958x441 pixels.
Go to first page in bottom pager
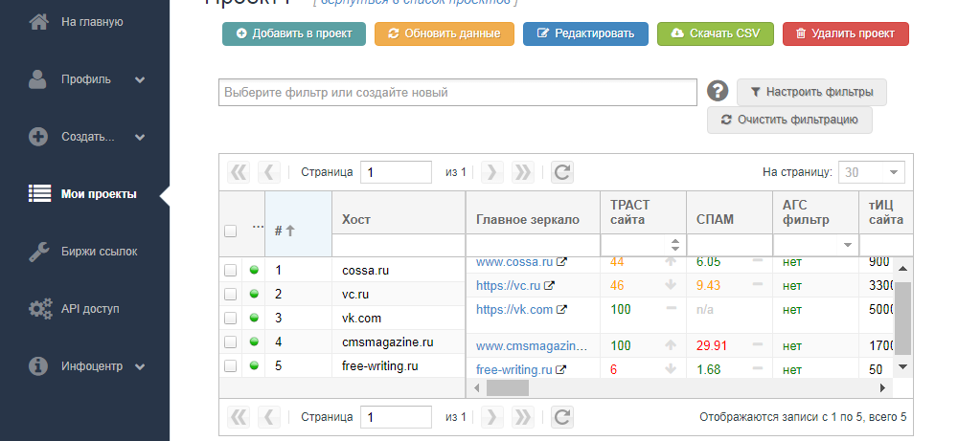(239, 418)
